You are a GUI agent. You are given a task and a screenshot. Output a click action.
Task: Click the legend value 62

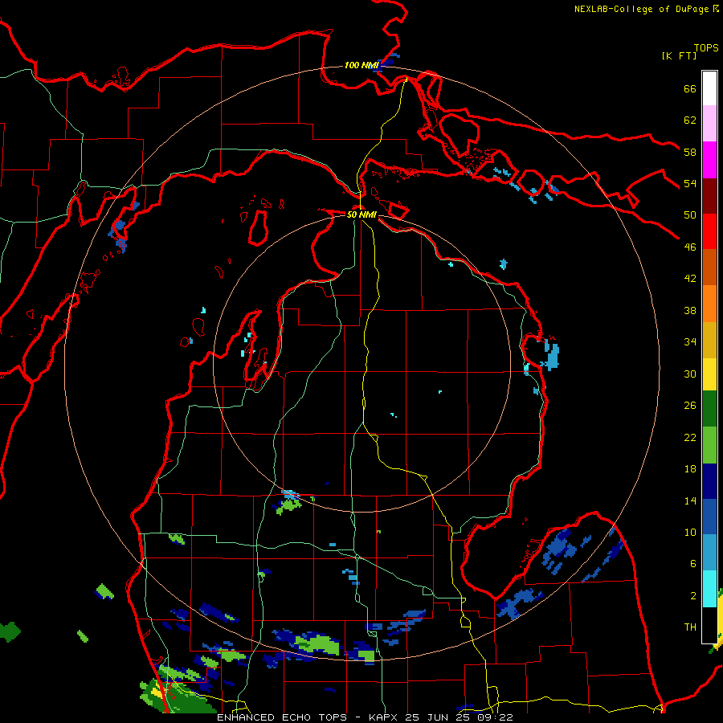(x=690, y=120)
